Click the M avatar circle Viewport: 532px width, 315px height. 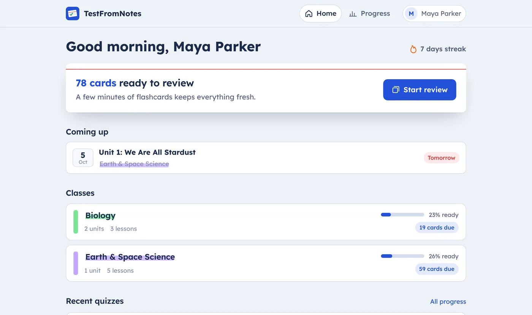click(411, 14)
